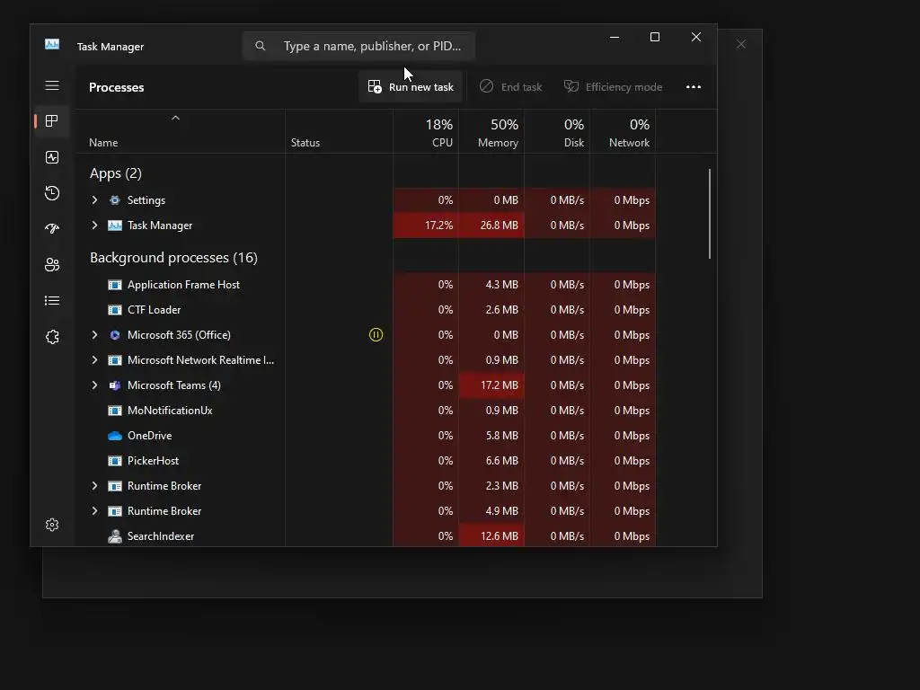This screenshot has height=690, width=920.
Task: Click the Microsoft Teams icon
Action: click(x=115, y=385)
